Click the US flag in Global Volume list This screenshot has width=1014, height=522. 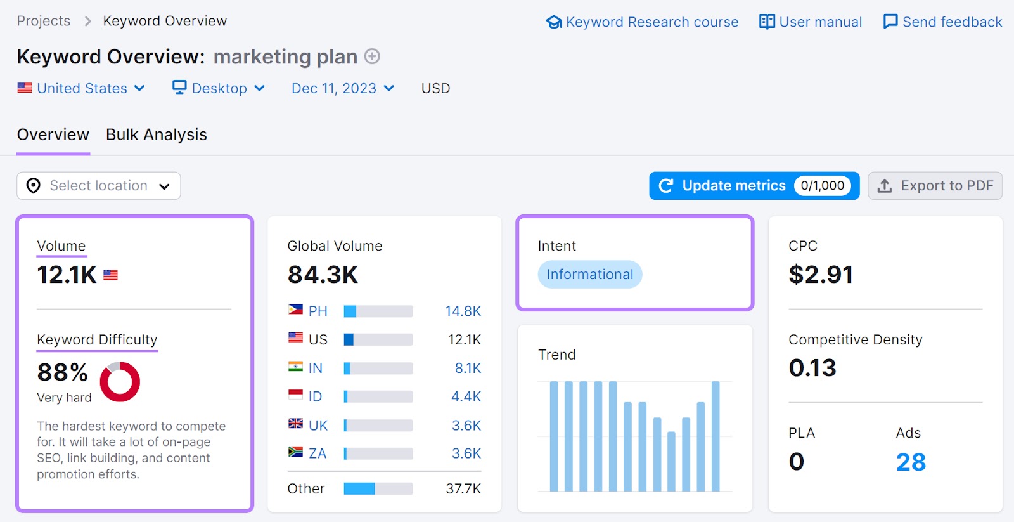click(x=295, y=337)
